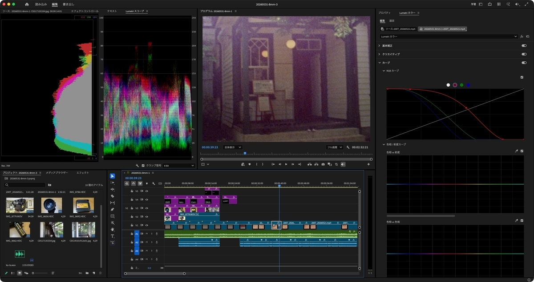Click new bin folder icon beside search
534x282 pixels.
[x=50, y=185]
